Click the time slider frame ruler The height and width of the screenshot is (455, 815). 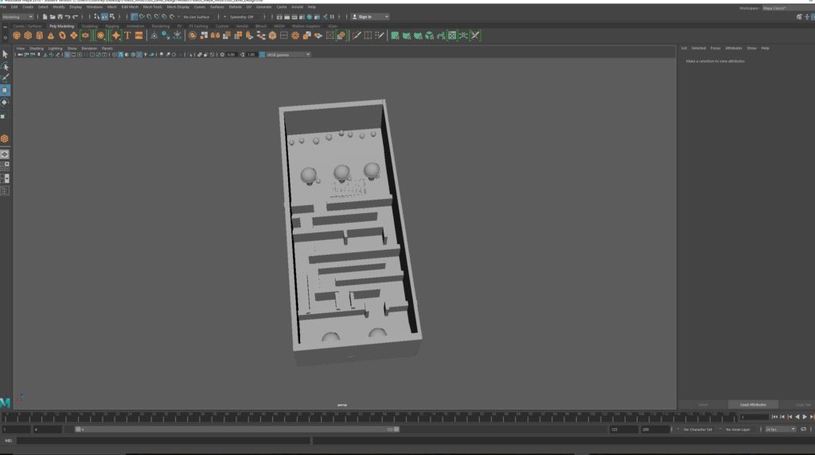click(x=366, y=417)
